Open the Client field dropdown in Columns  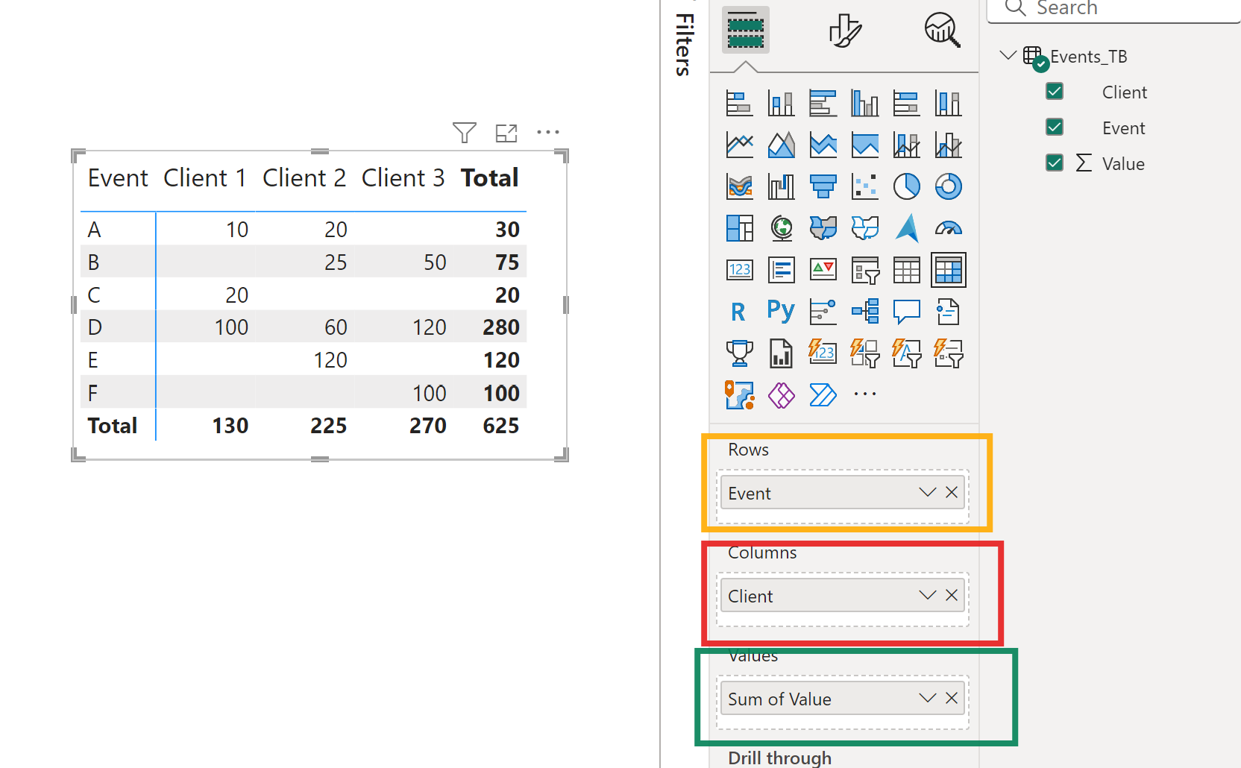[927, 595]
